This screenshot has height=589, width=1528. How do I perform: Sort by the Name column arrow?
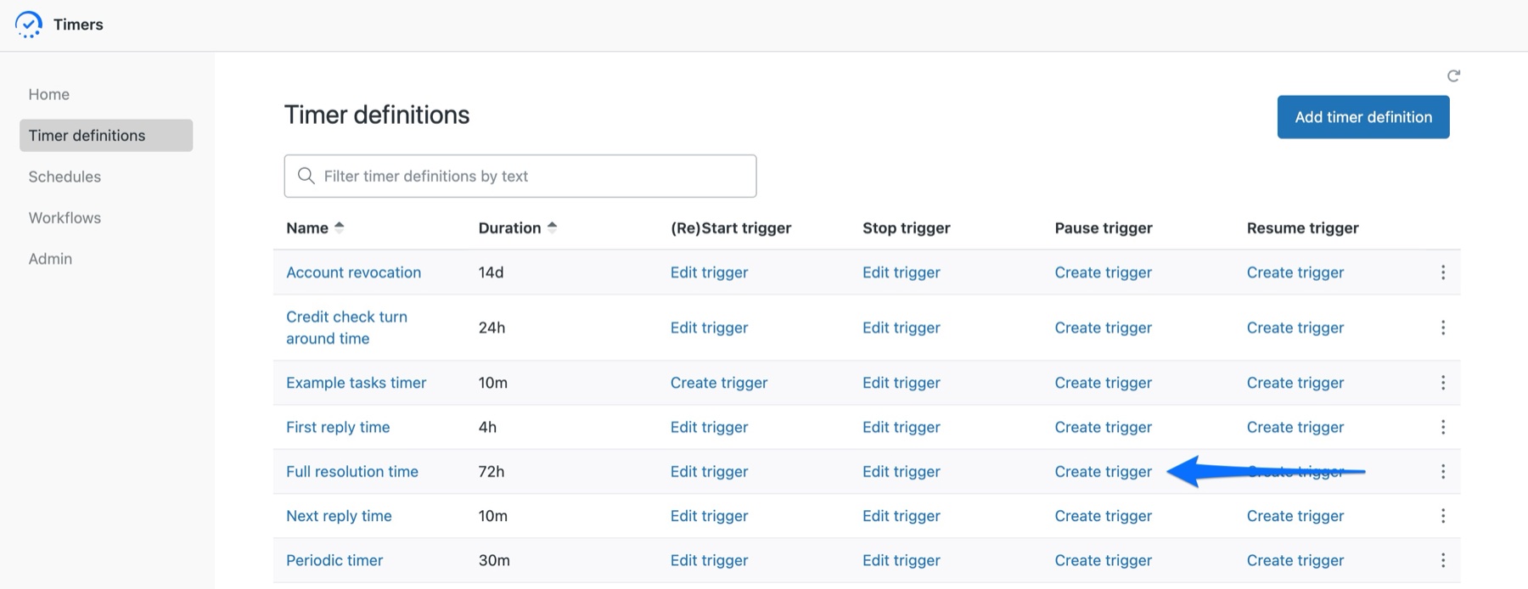click(339, 227)
